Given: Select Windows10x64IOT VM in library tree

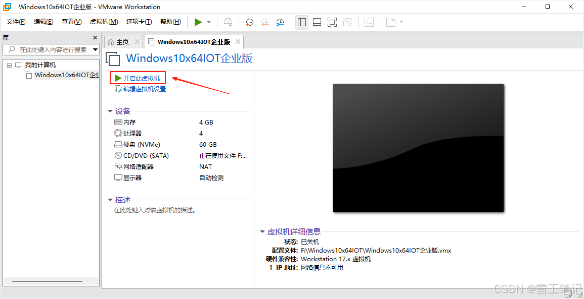Looking at the screenshot, I should pos(66,75).
